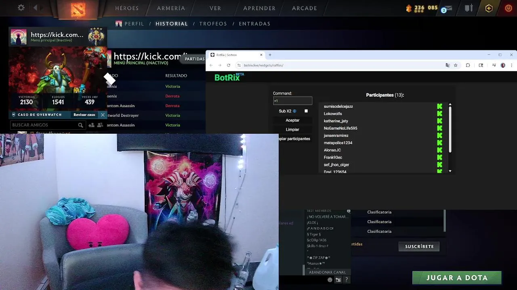Click the botrix.live address bar
The image size is (517, 290).
coord(339,65)
